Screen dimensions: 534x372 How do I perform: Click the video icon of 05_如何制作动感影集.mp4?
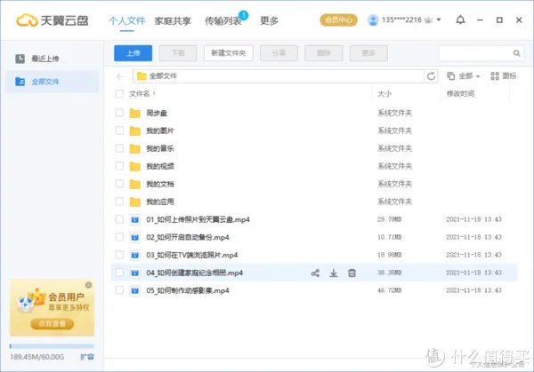click(x=135, y=290)
